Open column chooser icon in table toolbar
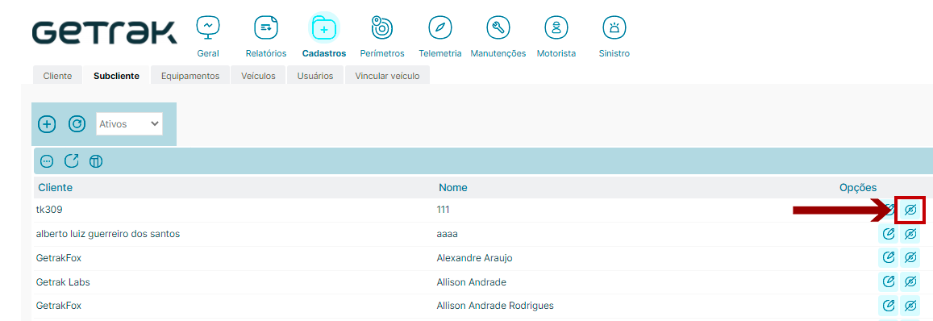This screenshot has width=933, height=321. coord(96,160)
